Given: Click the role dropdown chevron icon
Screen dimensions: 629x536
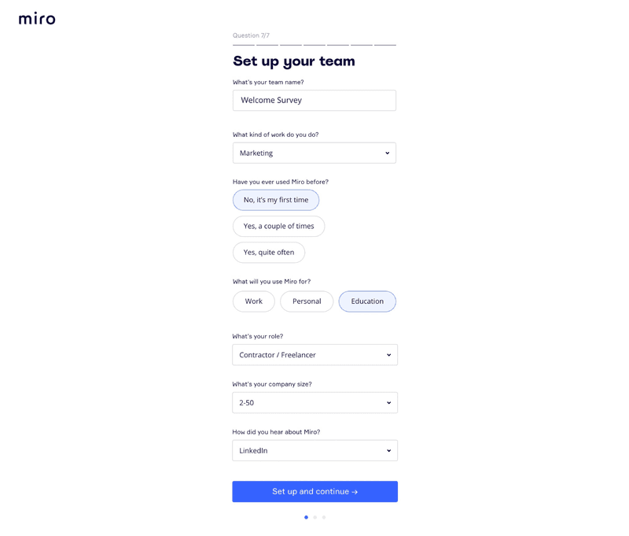Looking at the screenshot, I should tap(388, 355).
